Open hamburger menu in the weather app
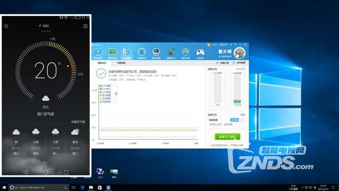339x191 pixels. 85,26
